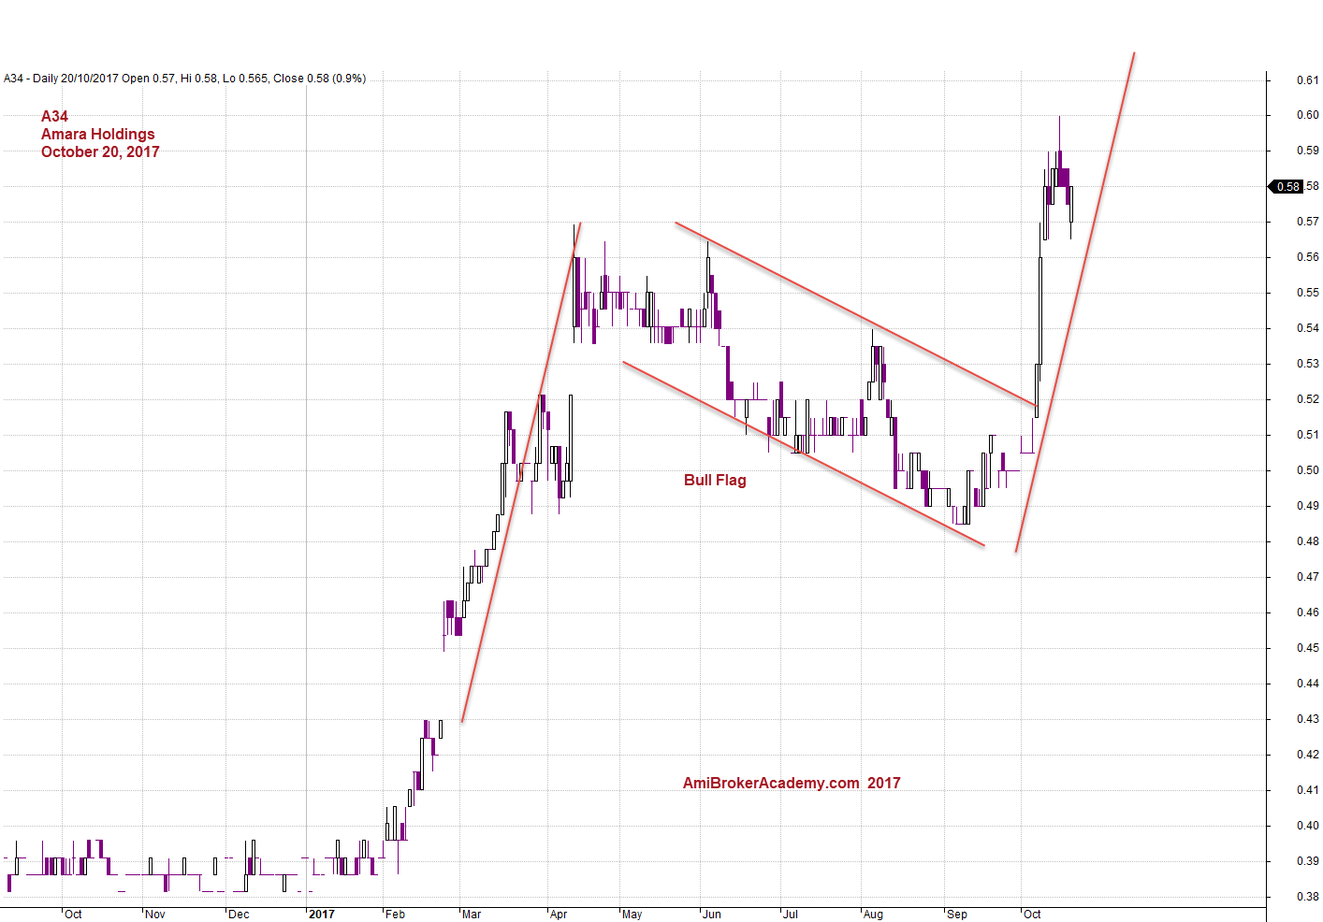Image resolution: width=1323 pixels, height=922 pixels.
Task: Click the chart title line 'A34 - Daily 20/10/2017'
Action: click(185, 79)
